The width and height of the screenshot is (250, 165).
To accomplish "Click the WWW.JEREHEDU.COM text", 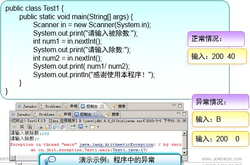I will pos(221,159).
